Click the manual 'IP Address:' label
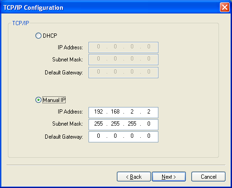232x188 pixels. coord(70,112)
